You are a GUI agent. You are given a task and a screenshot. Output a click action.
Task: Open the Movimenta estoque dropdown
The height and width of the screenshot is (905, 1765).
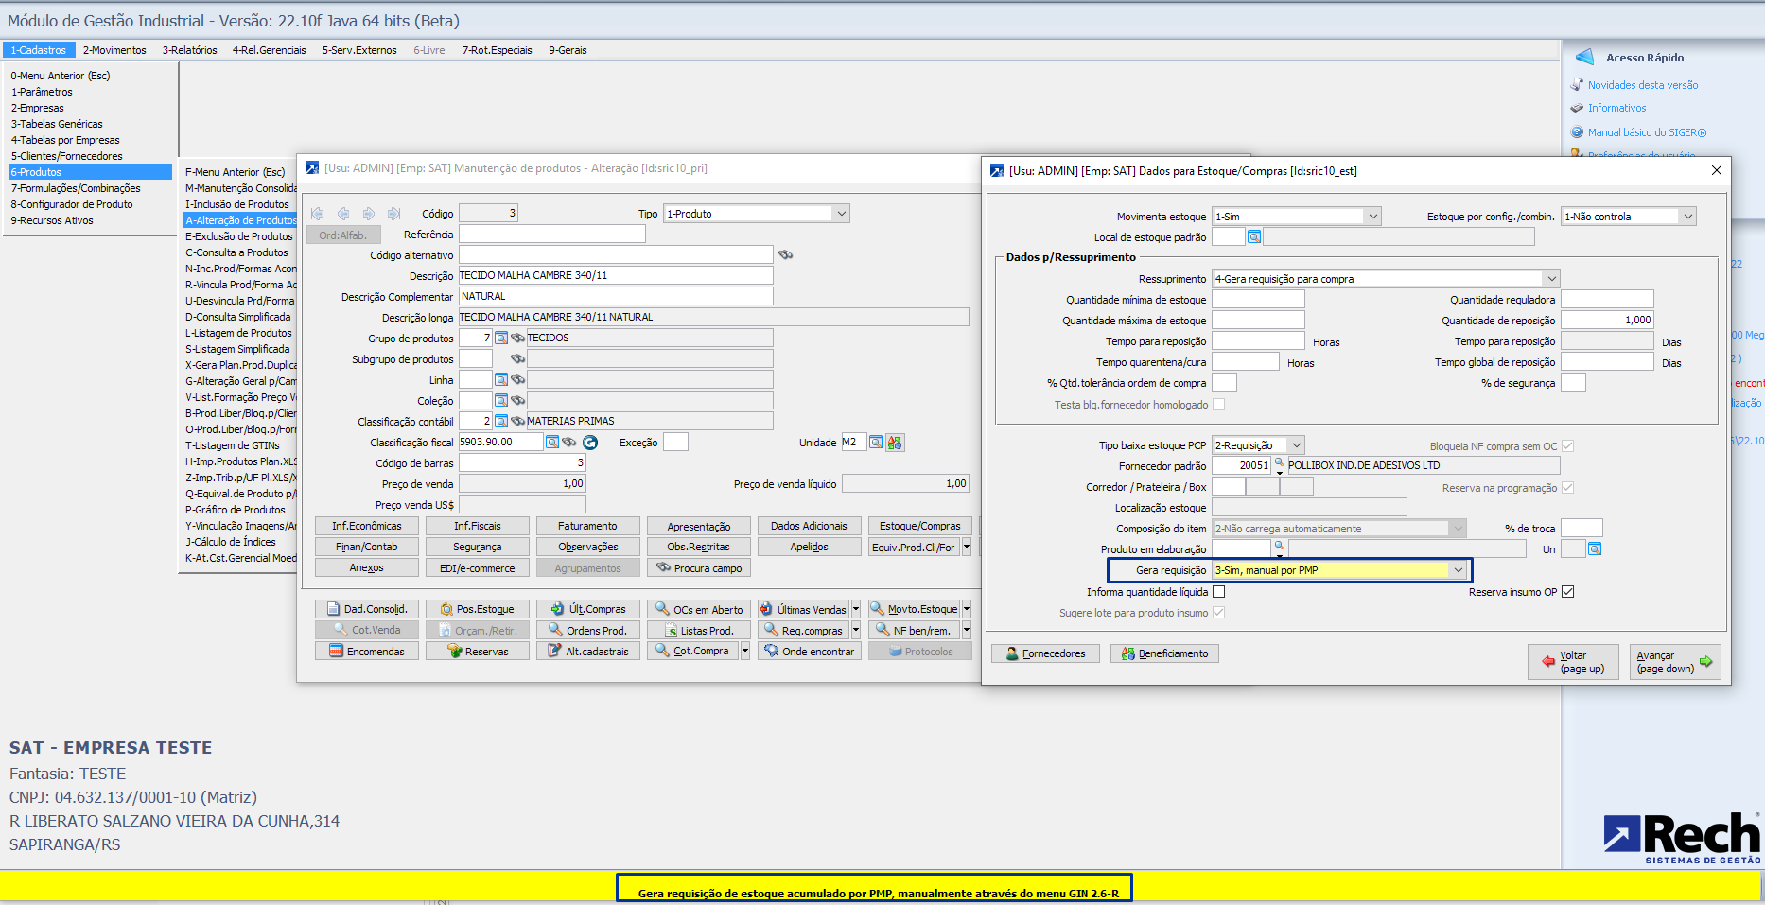click(x=1372, y=217)
